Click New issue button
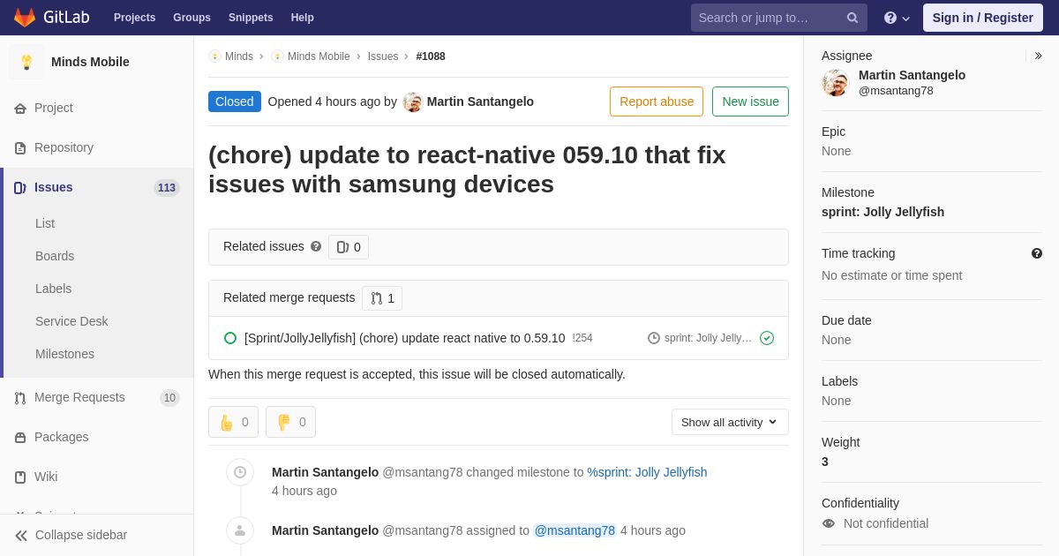 [x=750, y=101]
